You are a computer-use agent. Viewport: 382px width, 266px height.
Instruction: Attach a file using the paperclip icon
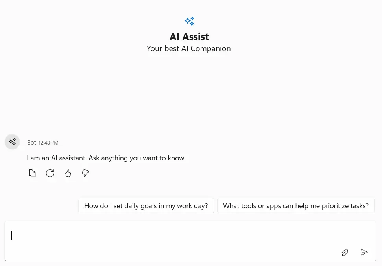click(345, 252)
